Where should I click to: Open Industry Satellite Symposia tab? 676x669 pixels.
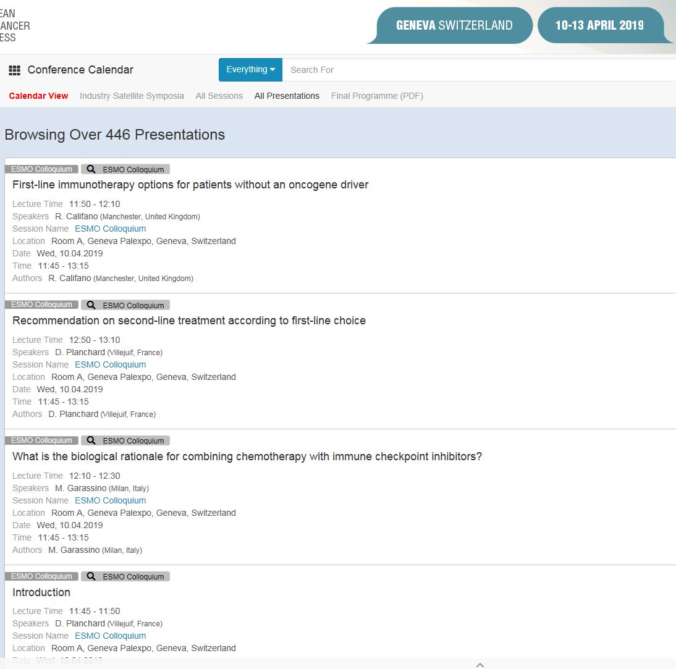[132, 96]
